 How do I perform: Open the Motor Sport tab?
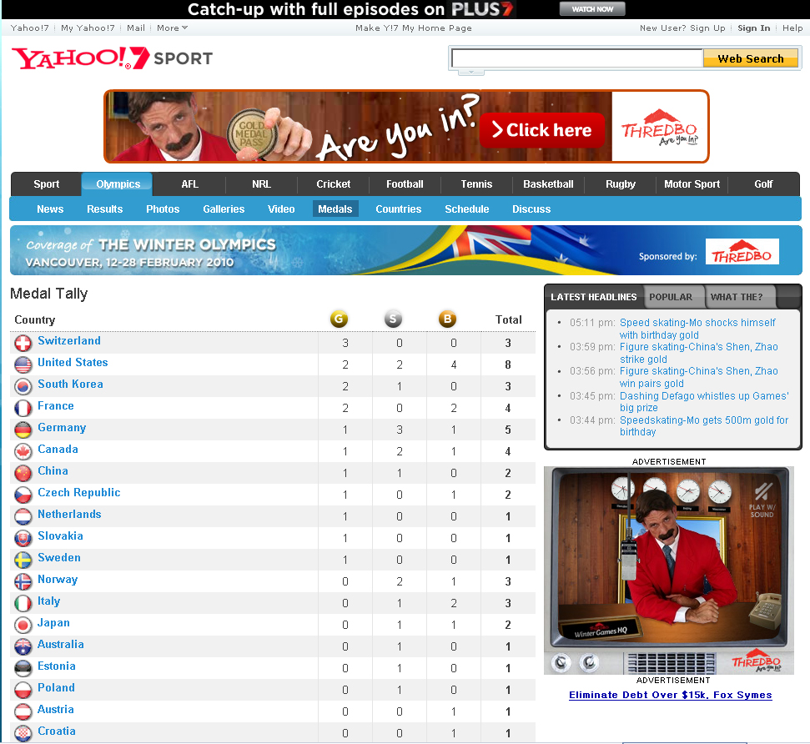click(x=692, y=184)
